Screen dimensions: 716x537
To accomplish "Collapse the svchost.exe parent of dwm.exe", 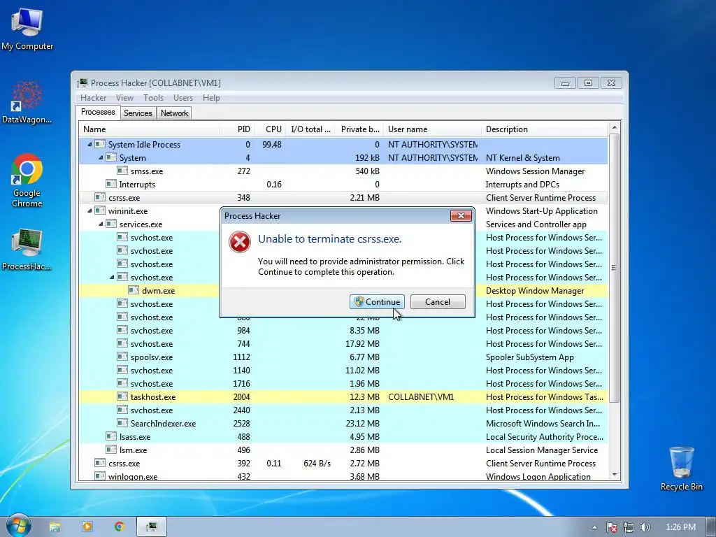I will [112, 277].
